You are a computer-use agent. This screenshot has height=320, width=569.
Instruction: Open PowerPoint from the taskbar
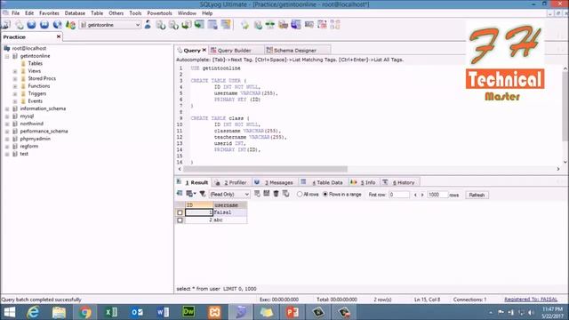pos(293,312)
